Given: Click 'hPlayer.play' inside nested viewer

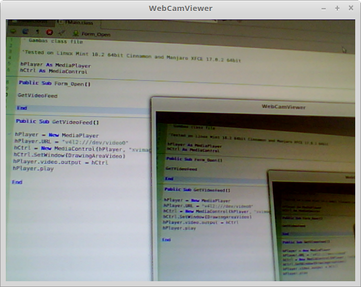Looking at the screenshot, I should coord(179,228).
